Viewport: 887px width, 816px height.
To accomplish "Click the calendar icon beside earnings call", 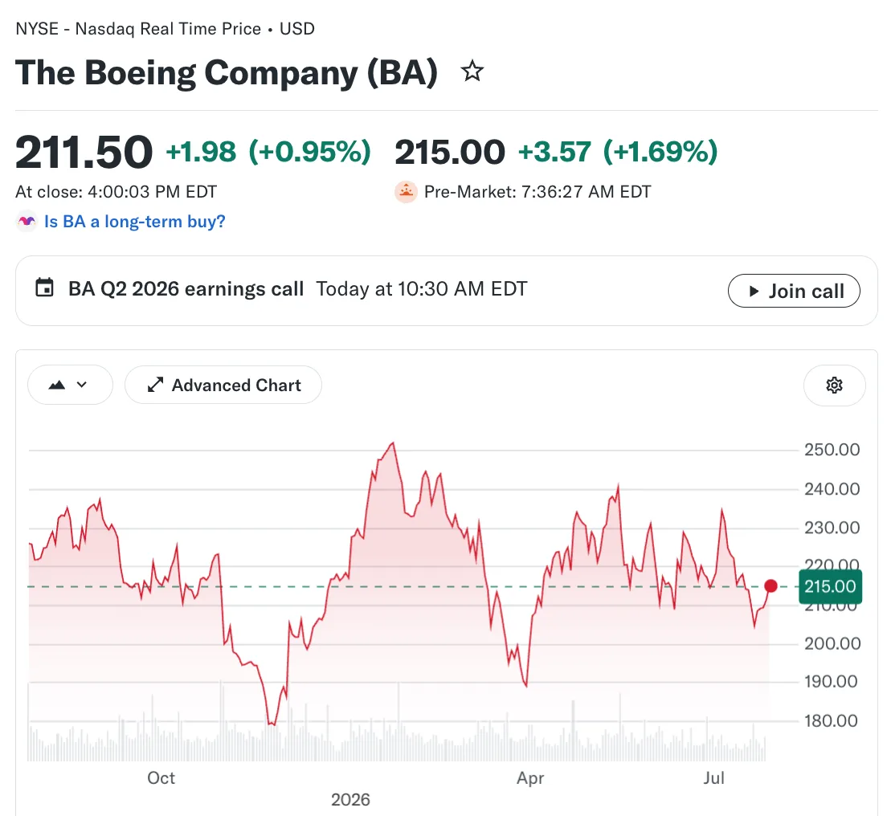I will point(45,288).
